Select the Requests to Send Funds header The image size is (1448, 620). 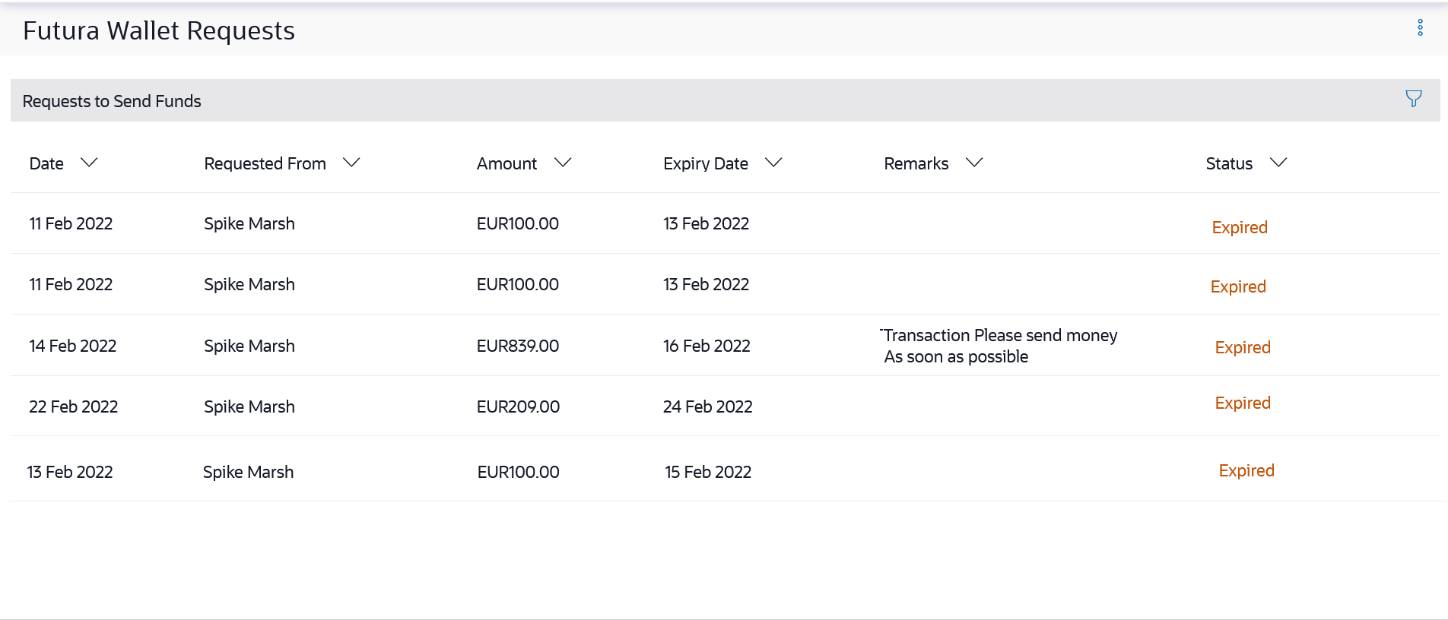pos(112,101)
